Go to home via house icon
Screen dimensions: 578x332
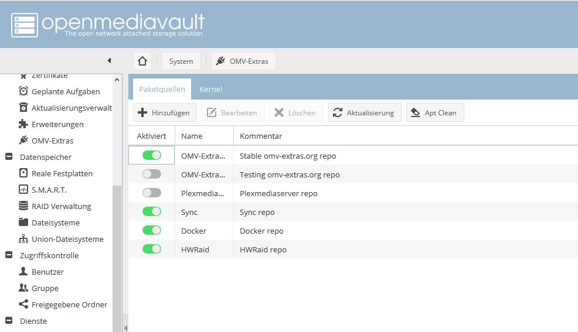pos(142,61)
